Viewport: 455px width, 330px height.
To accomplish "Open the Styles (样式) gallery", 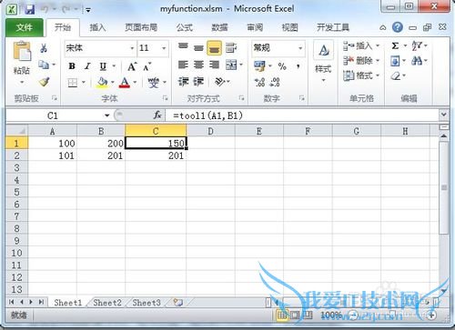I will click(x=323, y=62).
